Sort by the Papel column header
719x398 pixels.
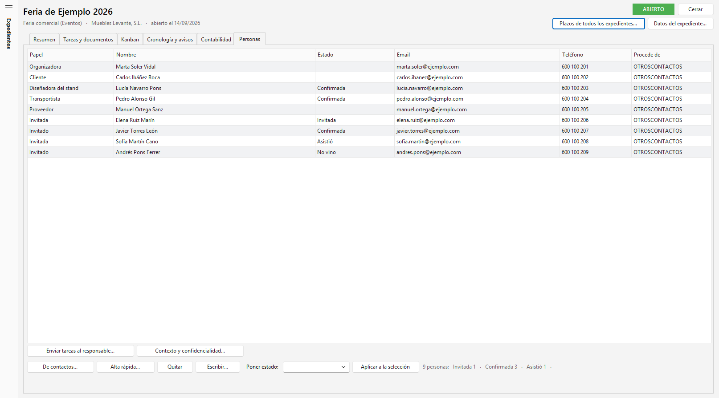70,55
